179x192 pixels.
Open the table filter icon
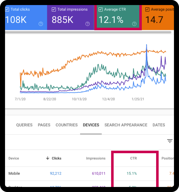point(170,141)
